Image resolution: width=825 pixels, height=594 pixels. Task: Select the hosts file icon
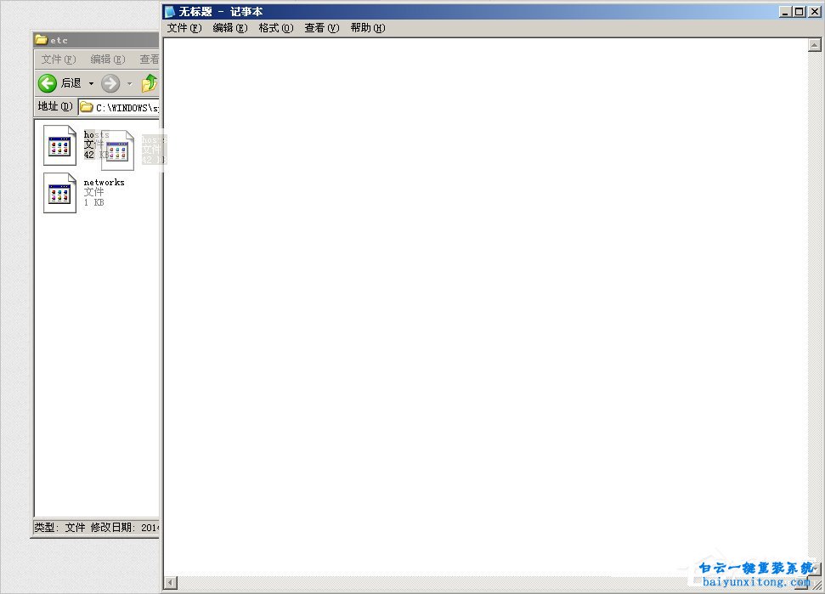pos(59,146)
